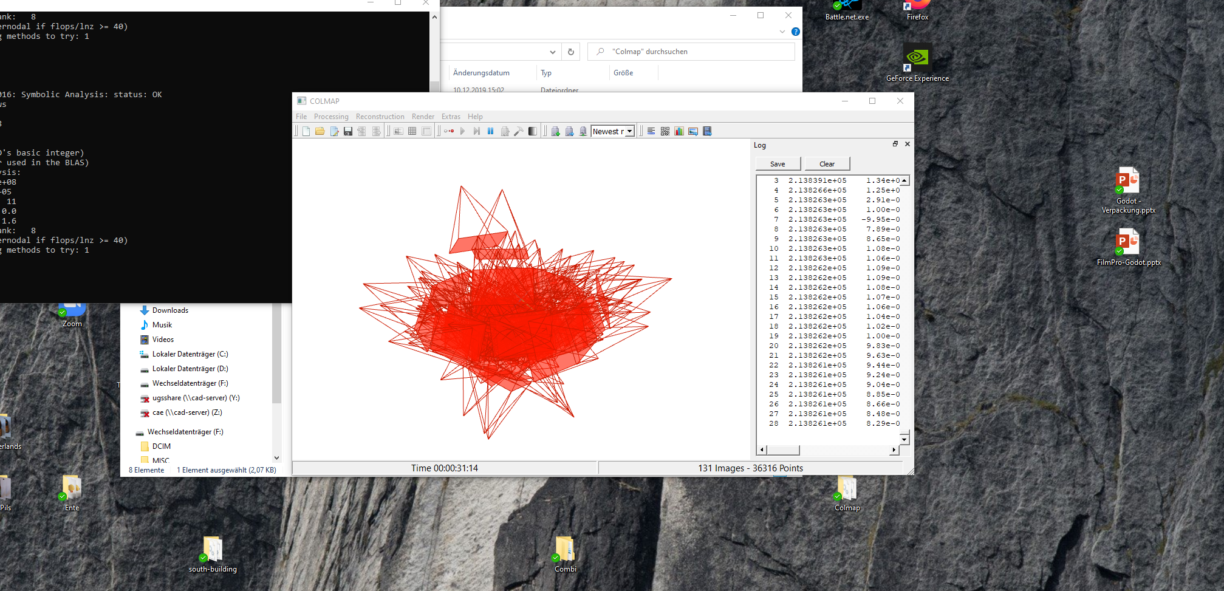Create a new COLMAP project

tap(306, 131)
